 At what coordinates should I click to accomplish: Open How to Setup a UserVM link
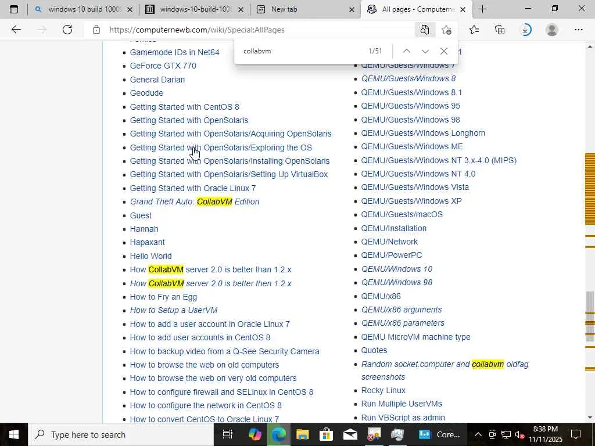click(x=173, y=310)
